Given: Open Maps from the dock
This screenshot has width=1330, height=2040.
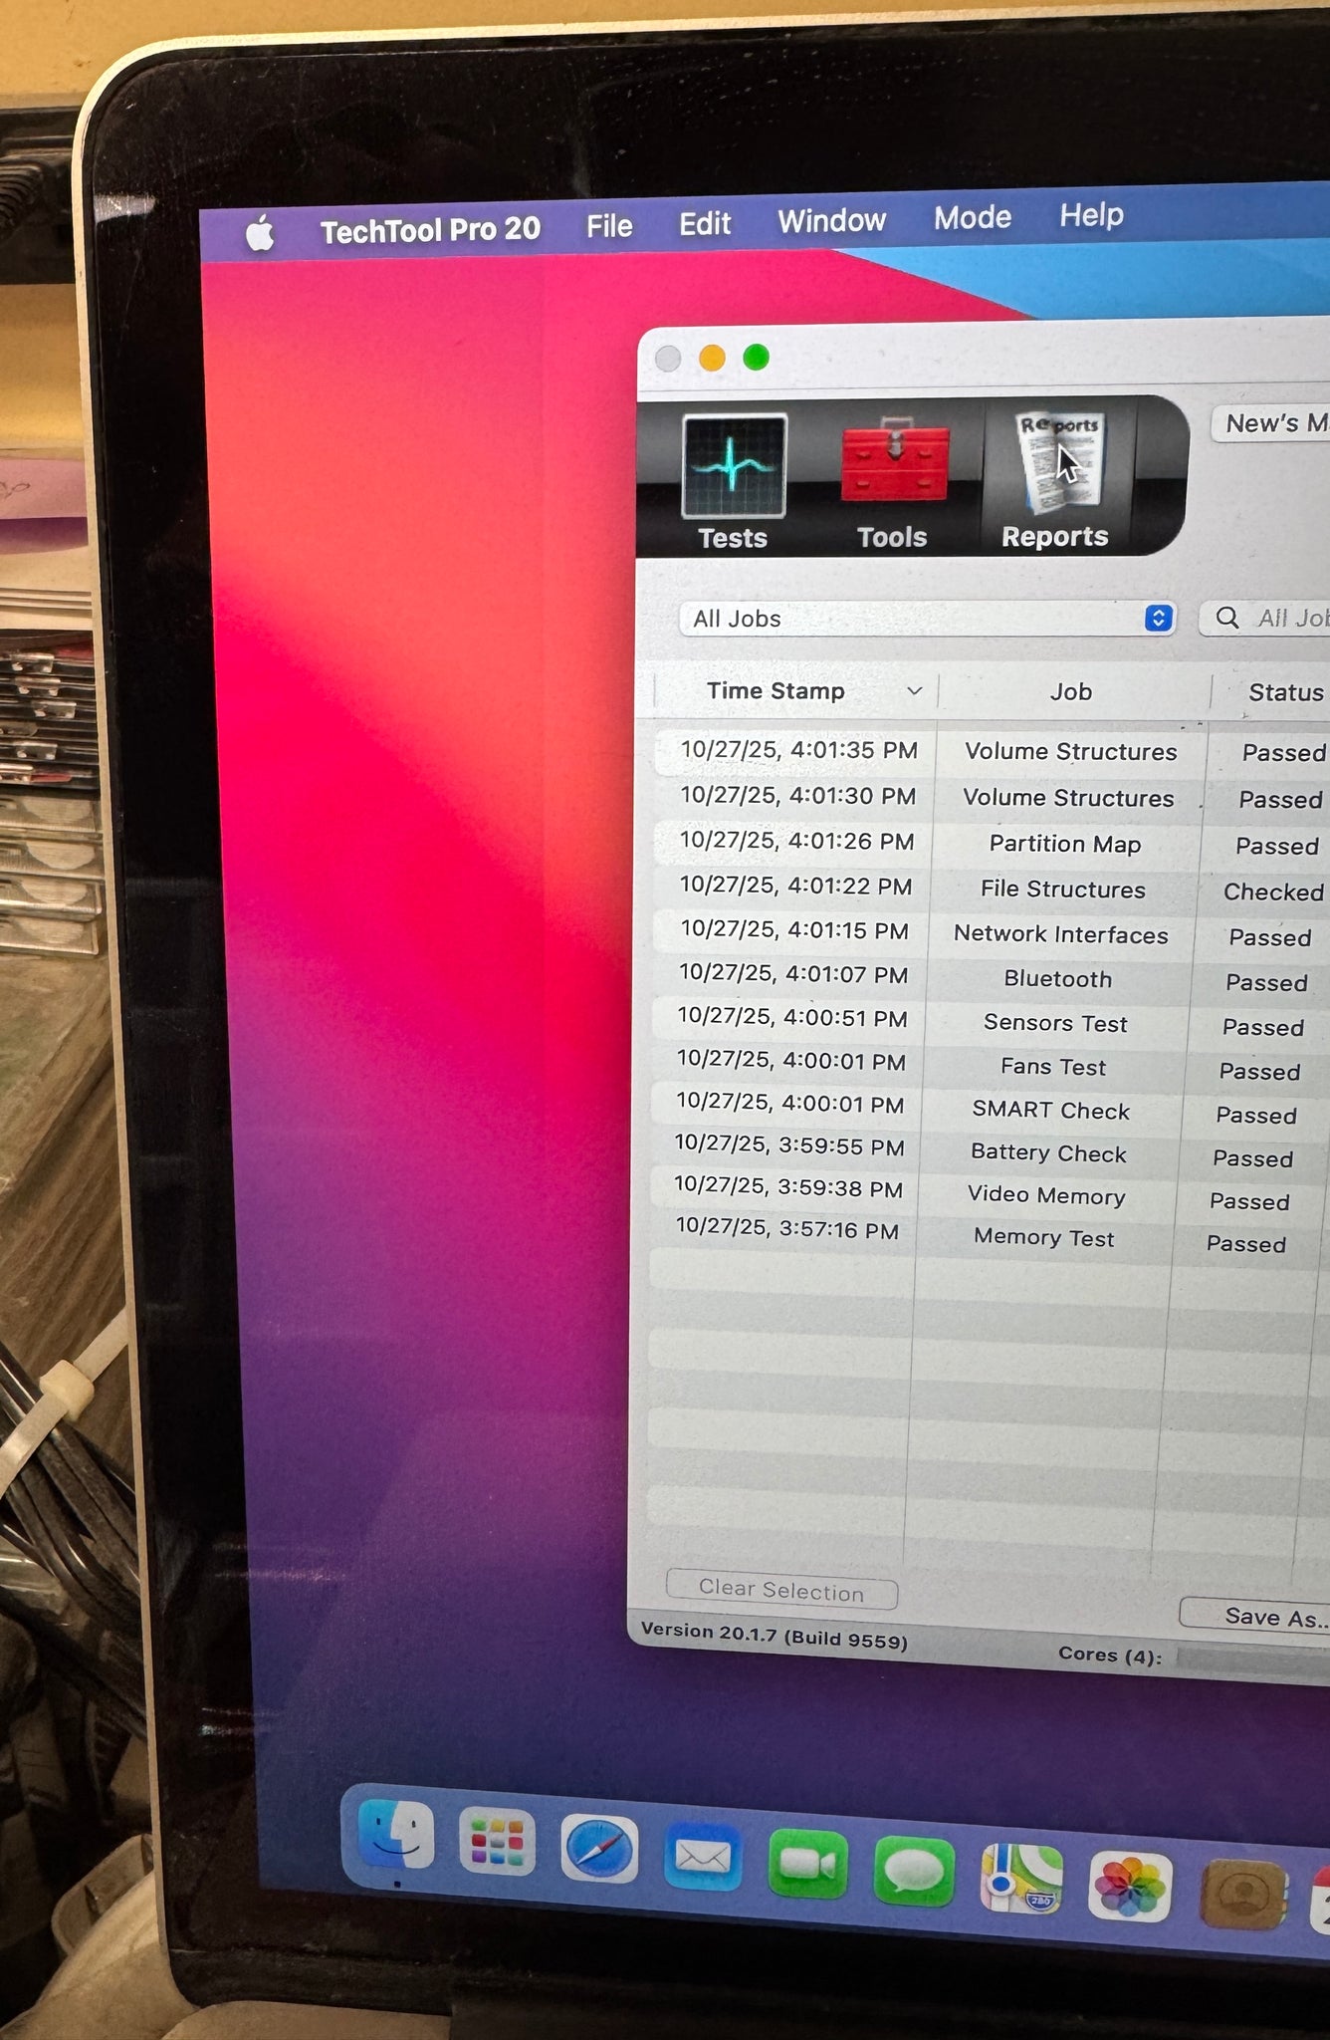Looking at the screenshot, I should (x=1020, y=1879).
